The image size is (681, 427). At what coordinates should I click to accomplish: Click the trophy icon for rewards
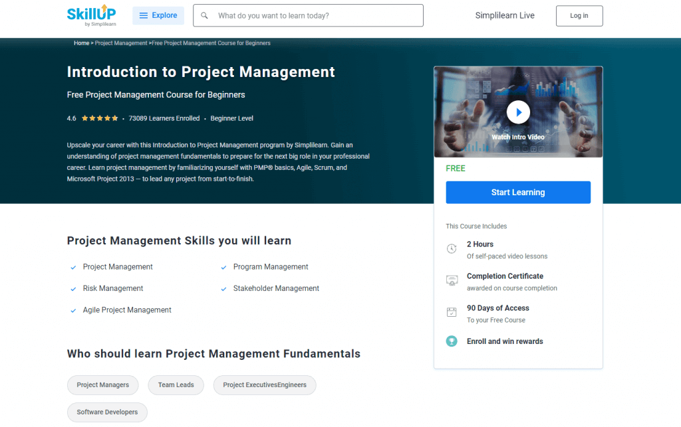click(x=452, y=341)
